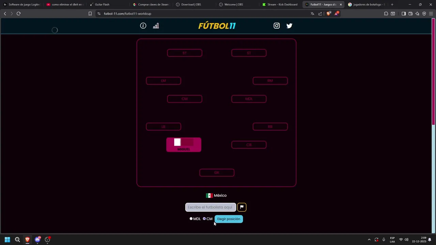Screen dimensions: 436x245
Task: Open the statistics bar chart icon
Action: 156,26
